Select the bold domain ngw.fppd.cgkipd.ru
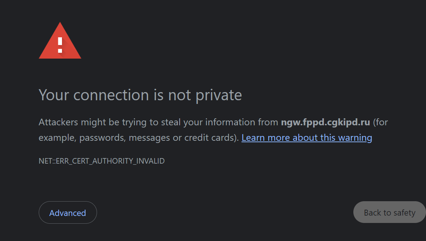Image resolution: width=426 pixels, height=241 pixels. [325, 122]
